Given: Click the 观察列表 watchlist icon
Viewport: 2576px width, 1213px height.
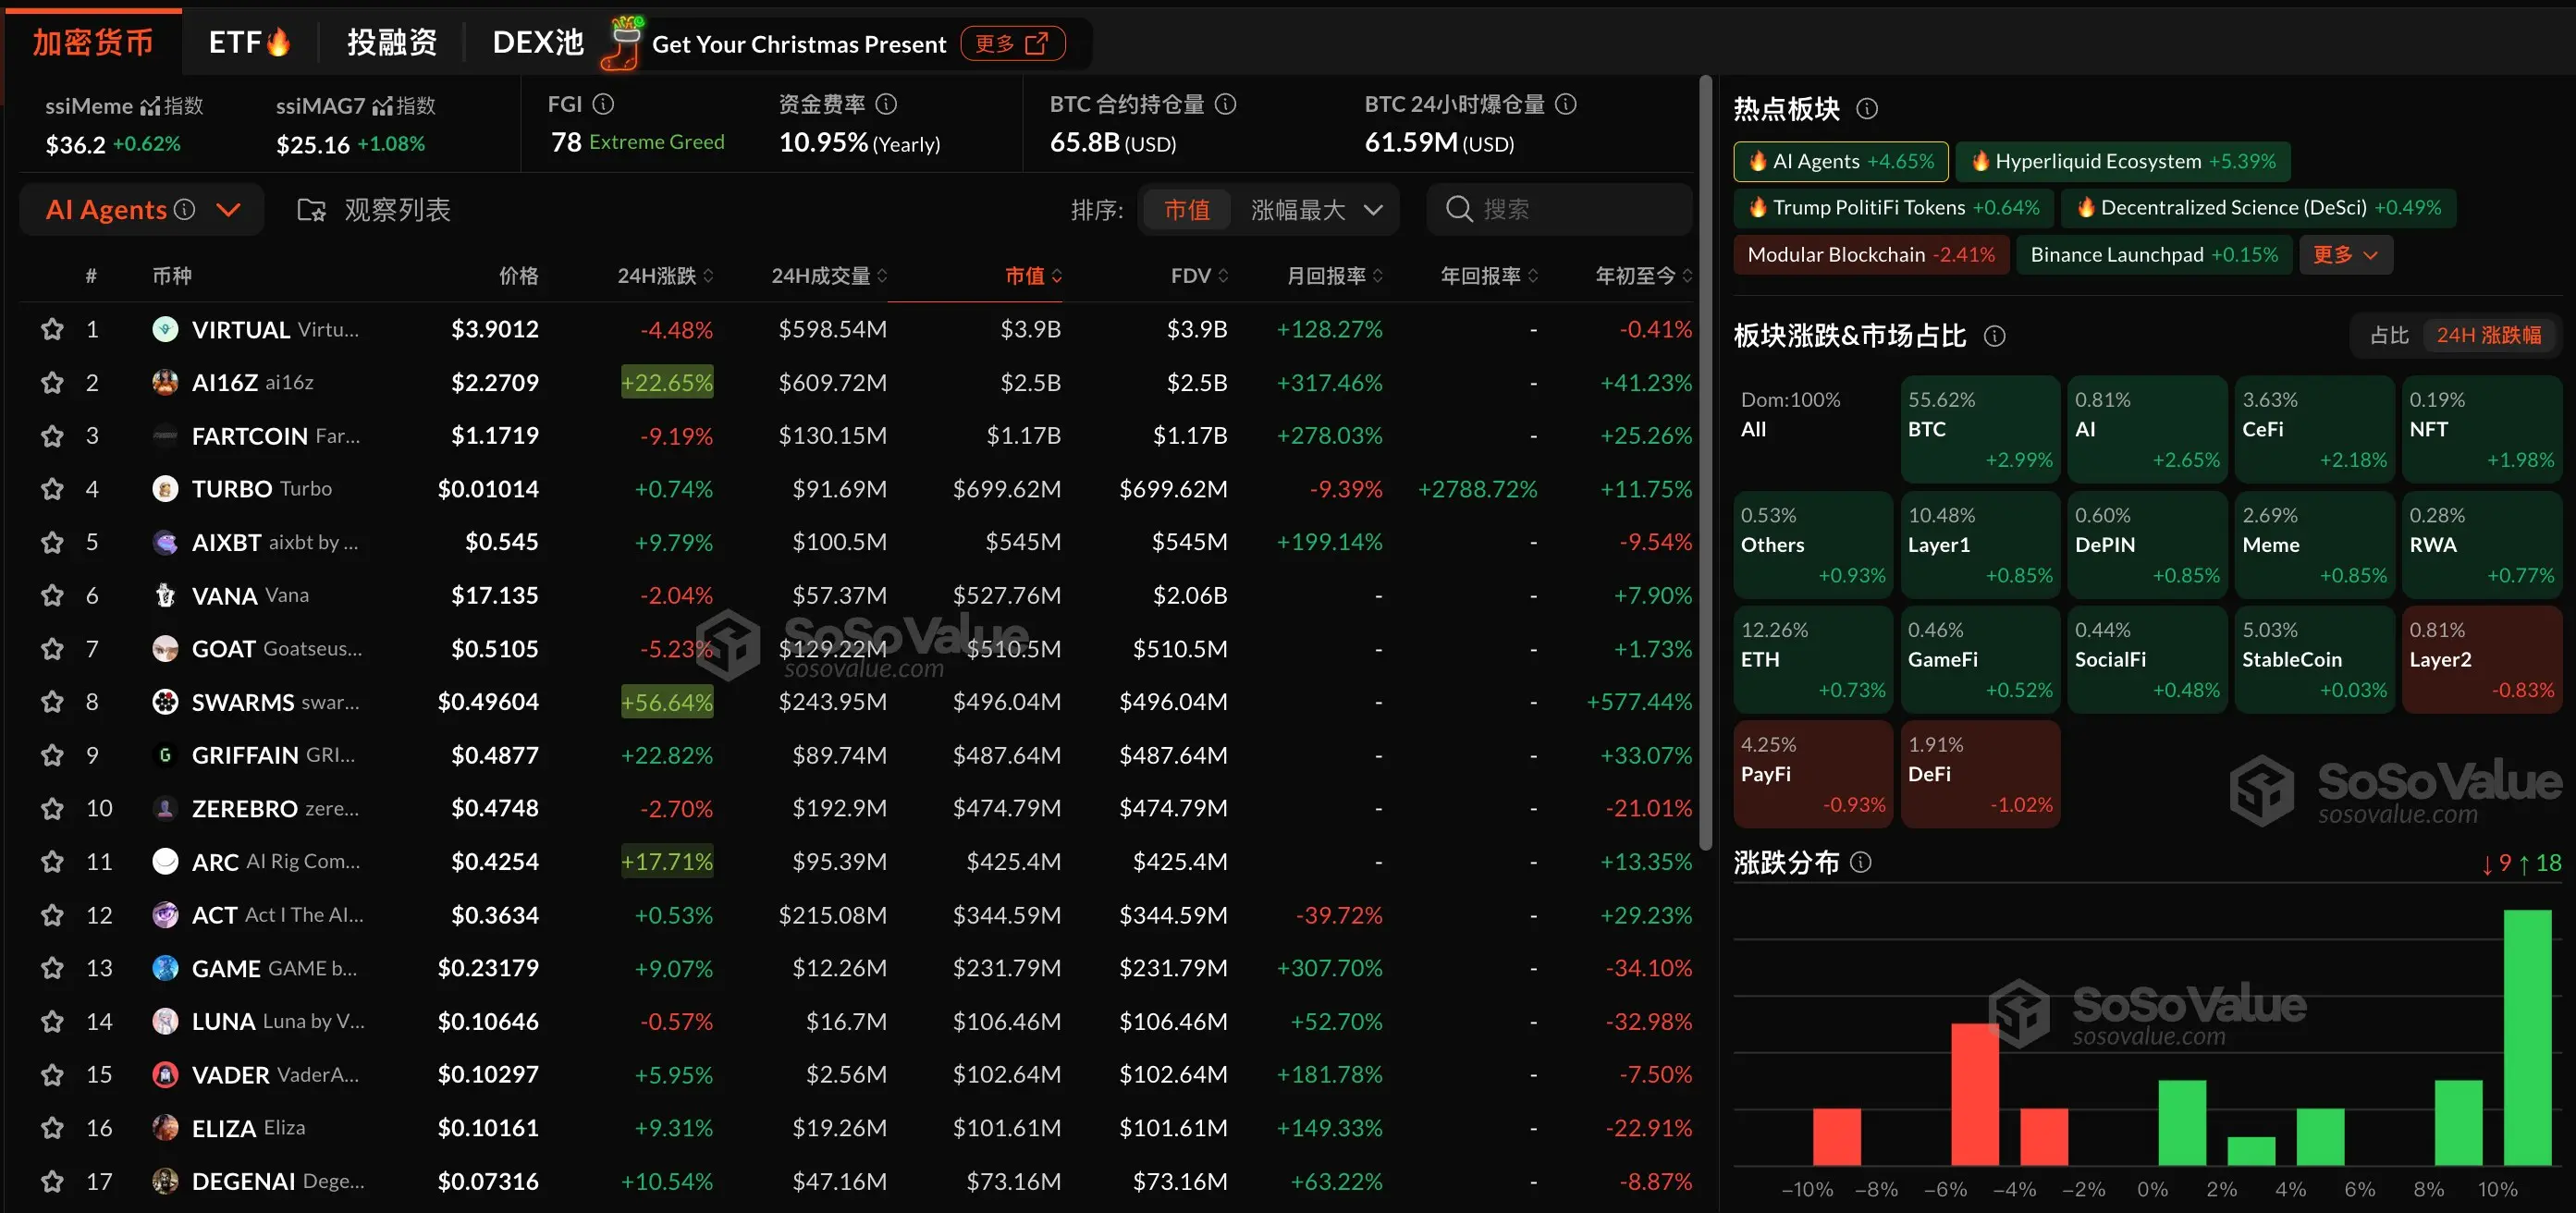Looking at the screenshot, I should click(x=310, y=209).
